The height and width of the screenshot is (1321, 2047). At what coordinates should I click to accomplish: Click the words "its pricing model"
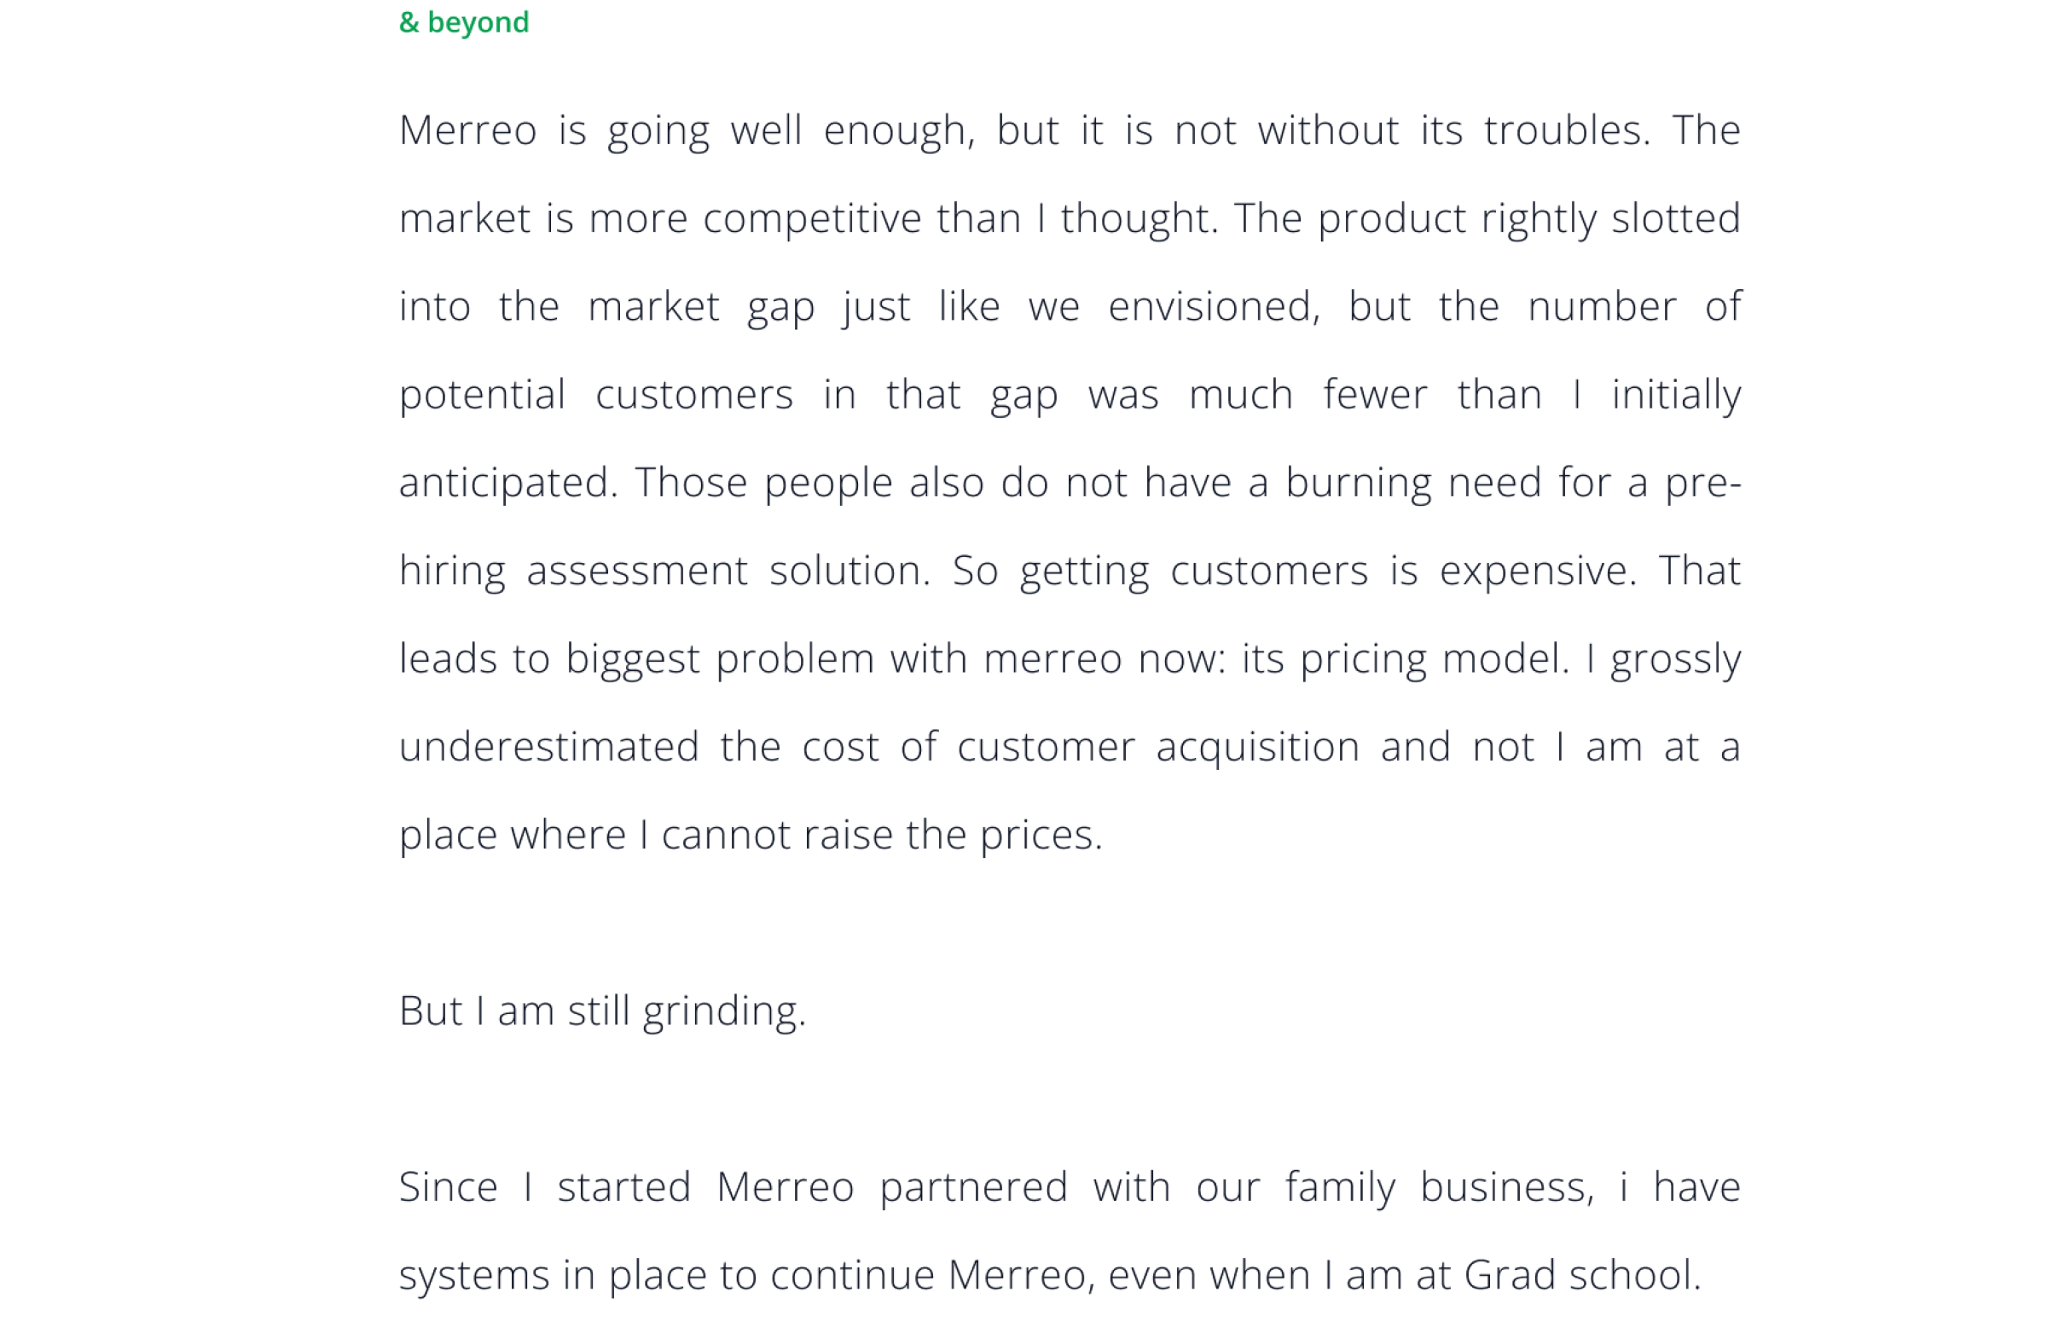(x=1404, y=658)
